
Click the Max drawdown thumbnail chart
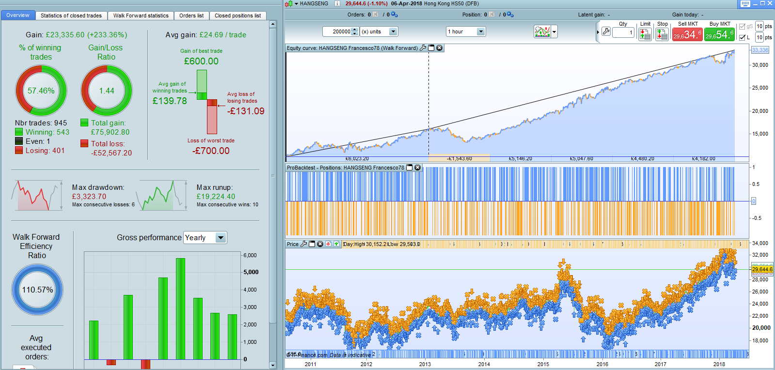click(37, 195)
